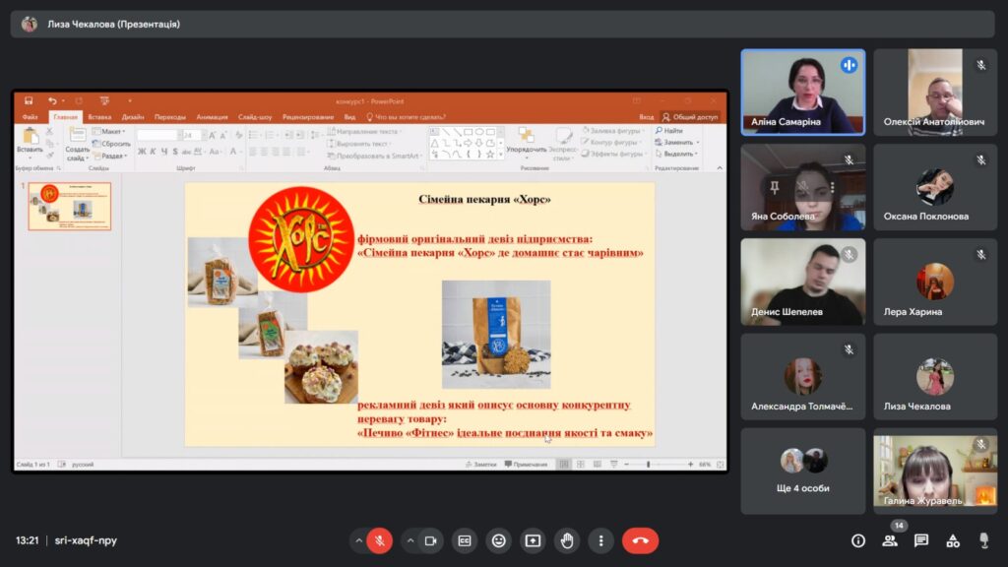
Task: Click start-from-beginning slideshow icon in title bar
Action: pyautogui.click(x=104, y=101)
